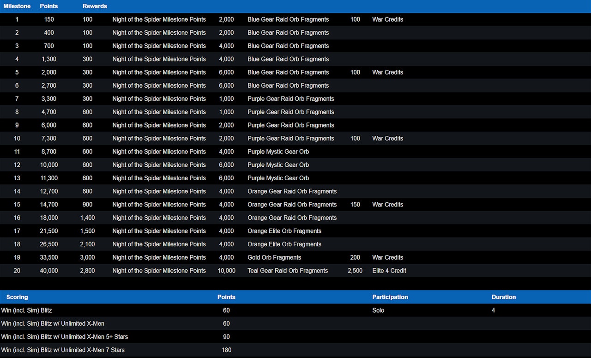The height and width of the screenshot is (358, 591).
Task: Select the "150" War Credits amount, milestone 15
Action: click(355, 205)
